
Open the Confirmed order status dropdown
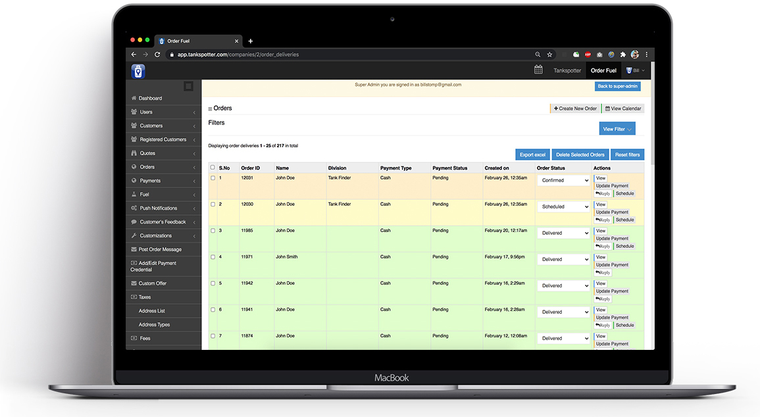563,180
